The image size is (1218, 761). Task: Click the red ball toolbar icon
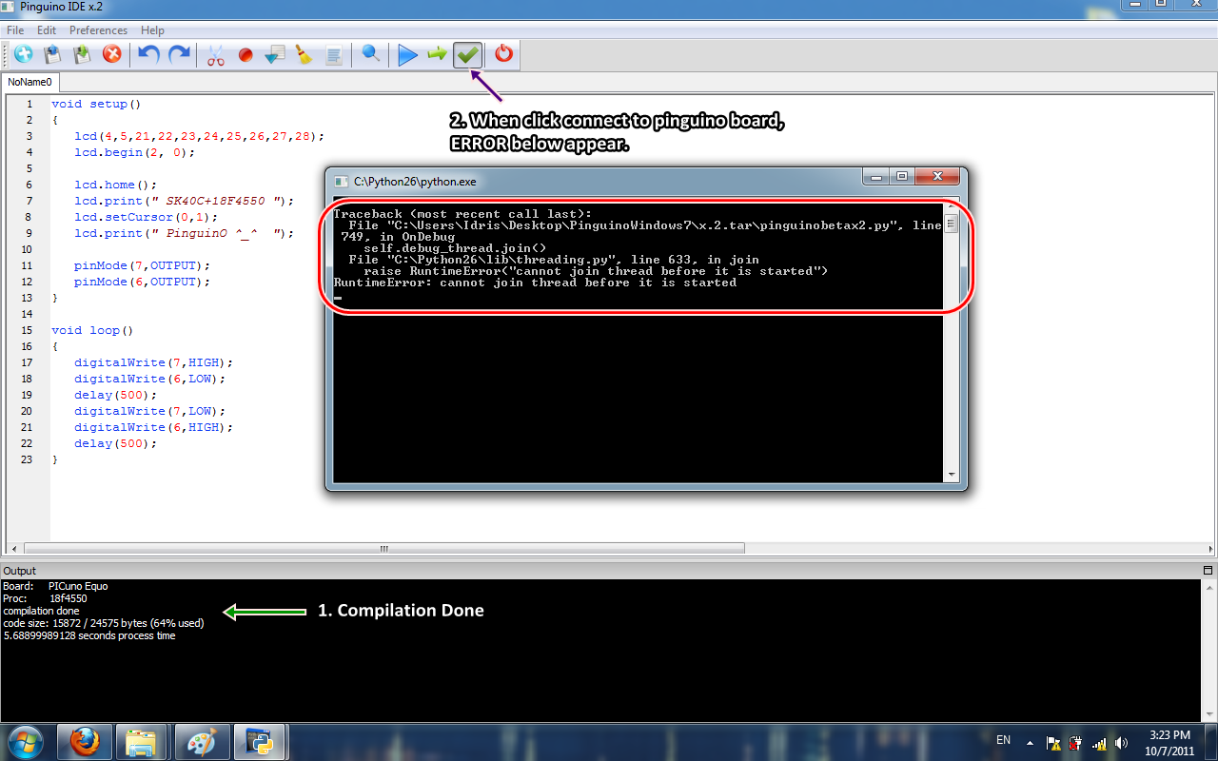tap(246, 55)
